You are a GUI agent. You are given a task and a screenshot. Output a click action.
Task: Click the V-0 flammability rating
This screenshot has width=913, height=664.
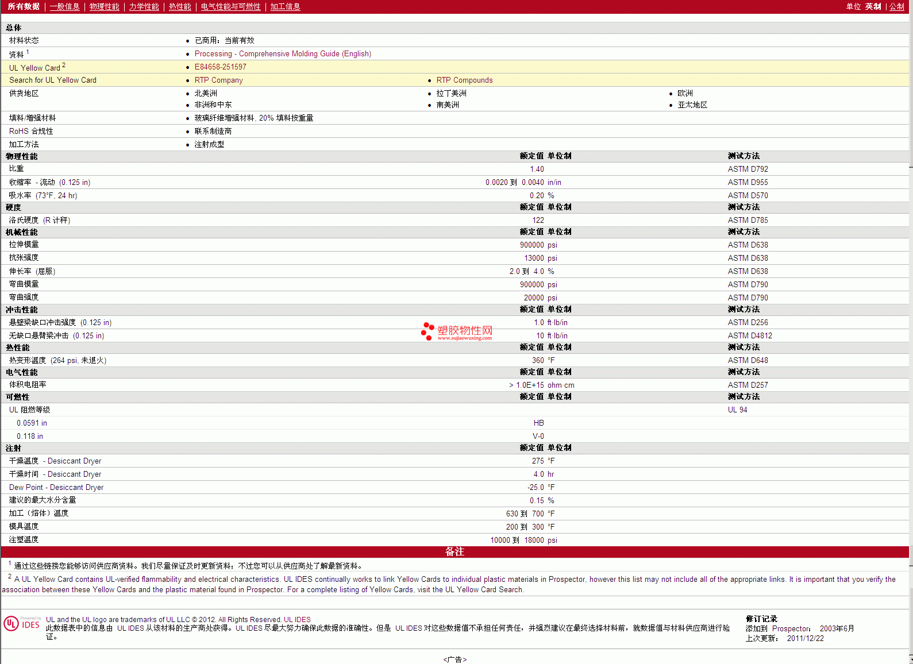click(538, 436)
